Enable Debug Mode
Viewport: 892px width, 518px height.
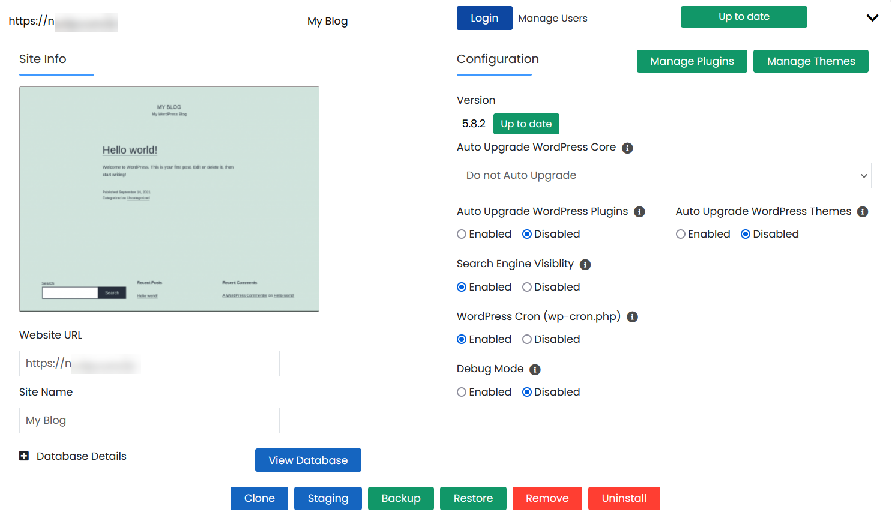pos(461,392)
